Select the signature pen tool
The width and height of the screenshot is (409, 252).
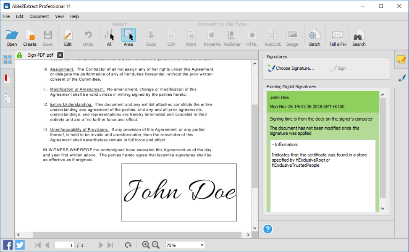(x=401, y=78)
